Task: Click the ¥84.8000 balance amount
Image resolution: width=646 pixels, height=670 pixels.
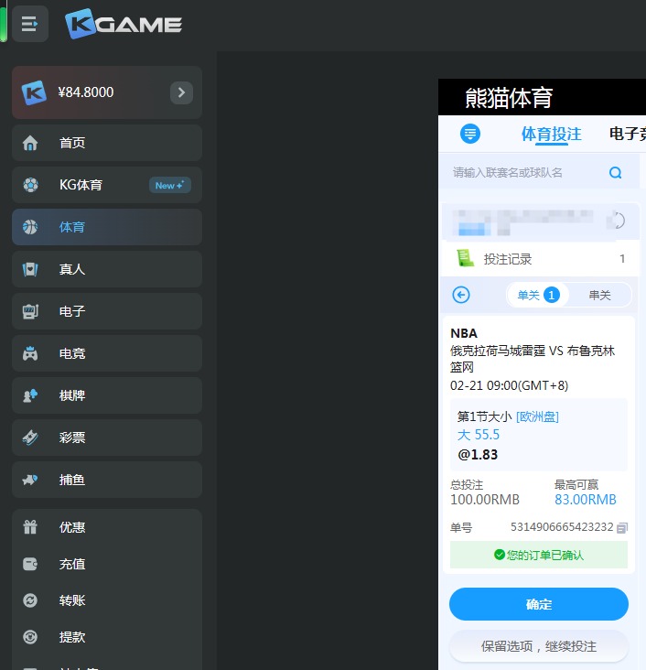Action: point(86,92)
